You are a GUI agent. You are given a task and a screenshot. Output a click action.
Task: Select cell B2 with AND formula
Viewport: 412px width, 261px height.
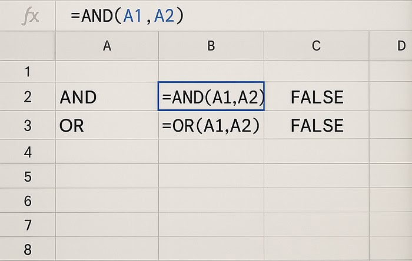click(211, 97)
